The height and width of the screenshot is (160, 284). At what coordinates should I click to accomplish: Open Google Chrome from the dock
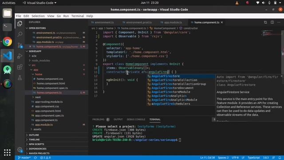click(x=7, y=41)
